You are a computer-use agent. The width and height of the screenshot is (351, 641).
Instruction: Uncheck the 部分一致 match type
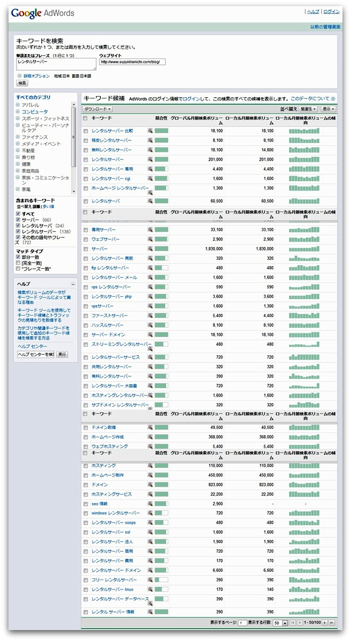click(18, 257)
